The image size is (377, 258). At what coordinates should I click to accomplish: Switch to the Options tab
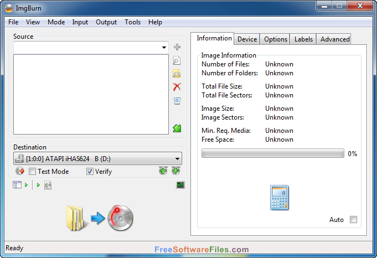(x=276, y=39)
